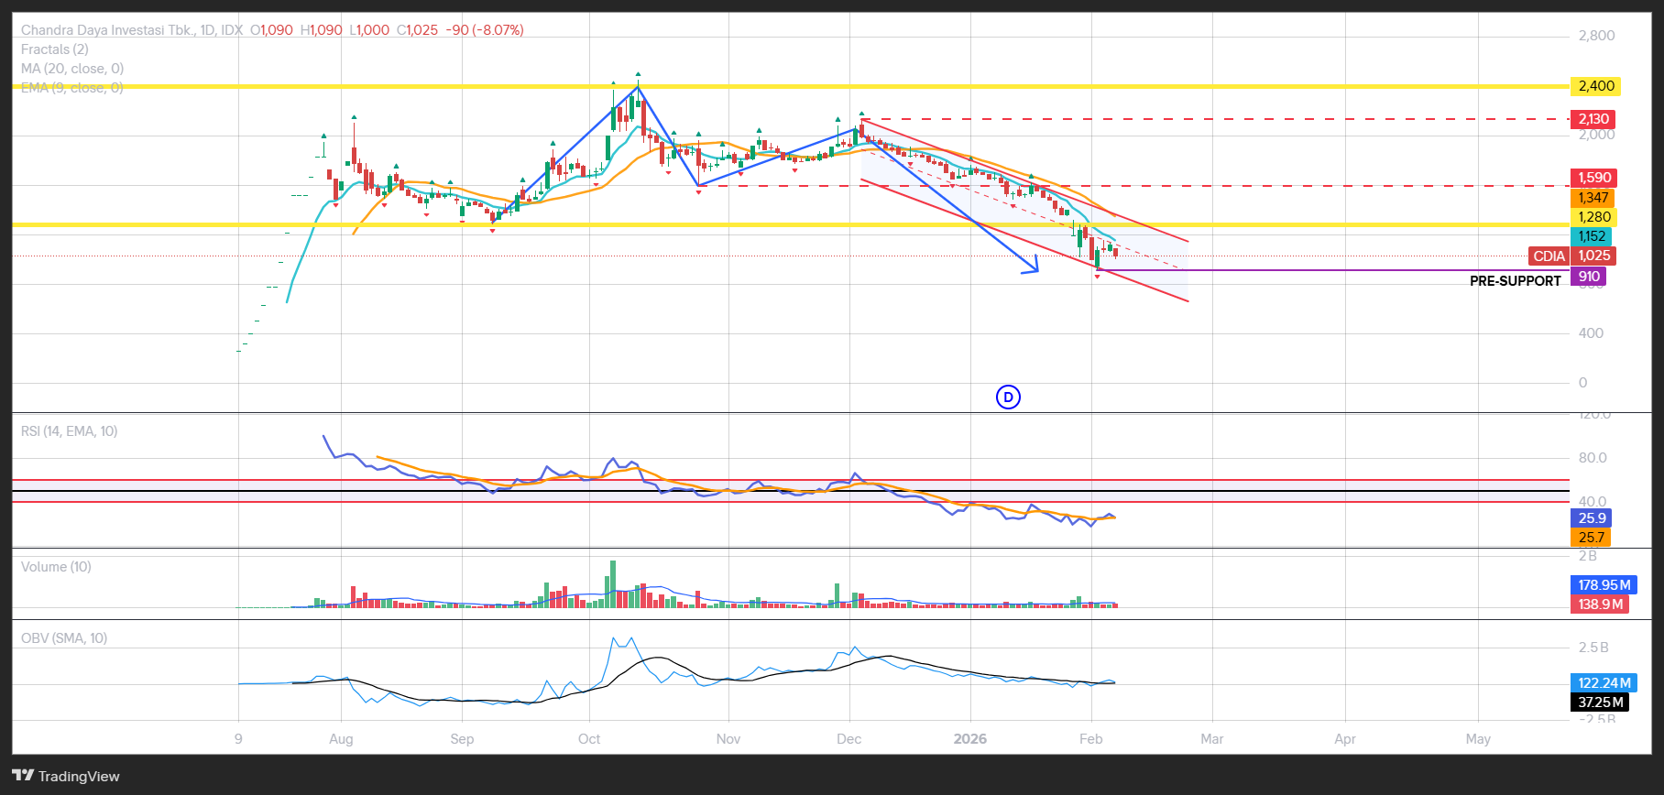The image size is (1664, 795).
Task: Click the teal 1,152 EMA price label
Action: [x=1592, y=236]
